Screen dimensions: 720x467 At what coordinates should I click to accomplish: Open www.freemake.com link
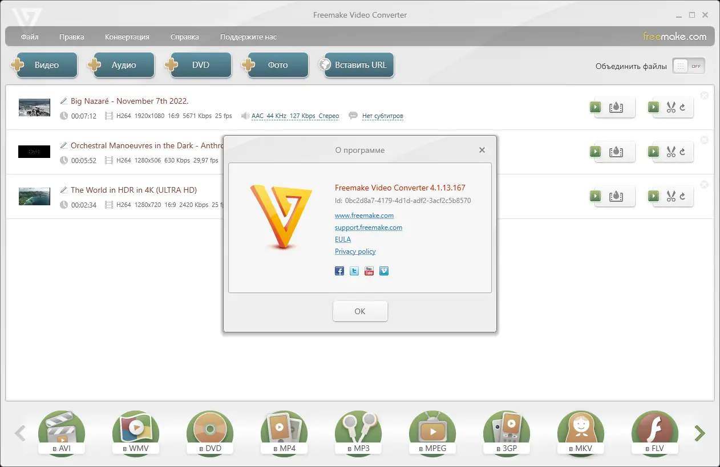[364, 216]
